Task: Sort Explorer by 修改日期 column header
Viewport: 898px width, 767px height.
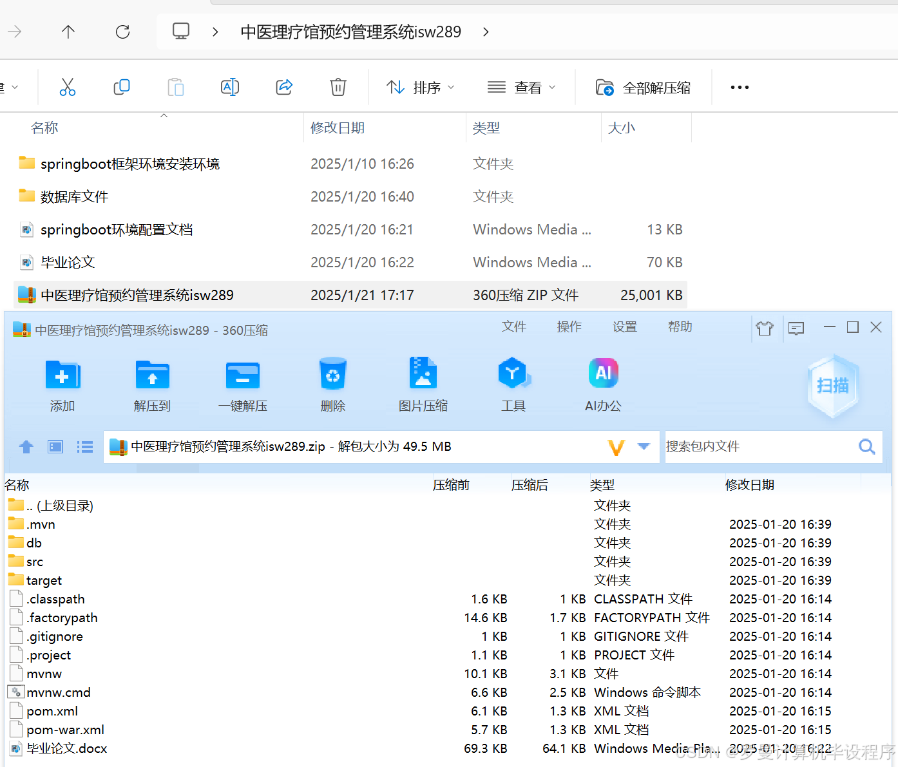Action: 338,128
